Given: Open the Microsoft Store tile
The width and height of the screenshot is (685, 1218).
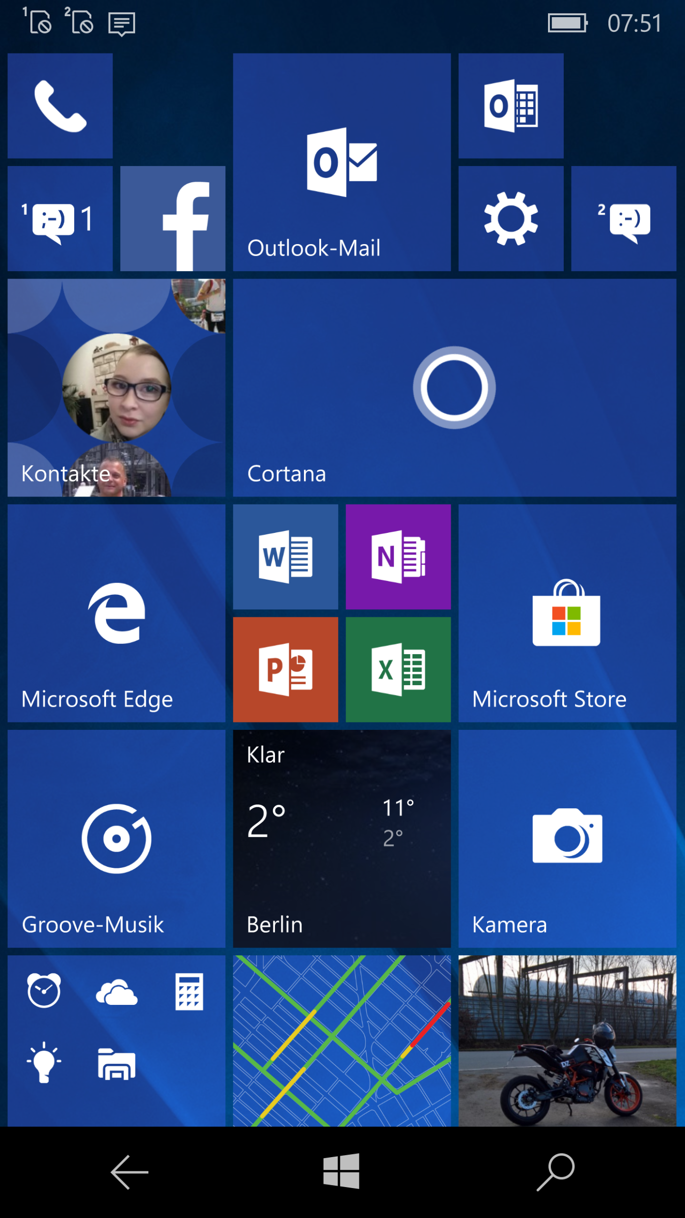Looking at the screenshot, I should [567, 613].
